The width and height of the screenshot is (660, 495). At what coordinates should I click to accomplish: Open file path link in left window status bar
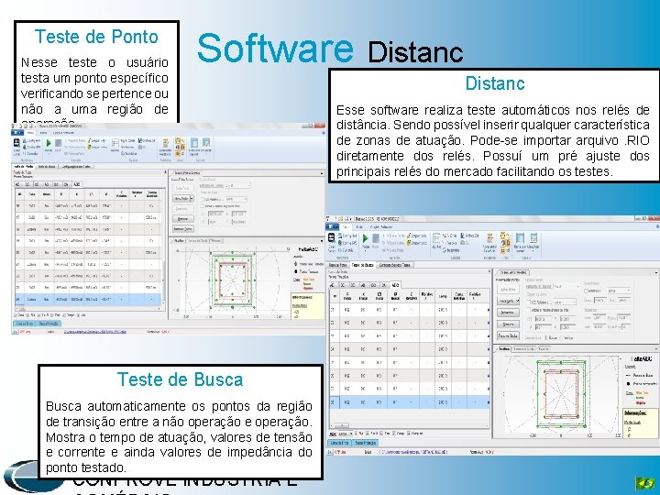click(94, 332)
